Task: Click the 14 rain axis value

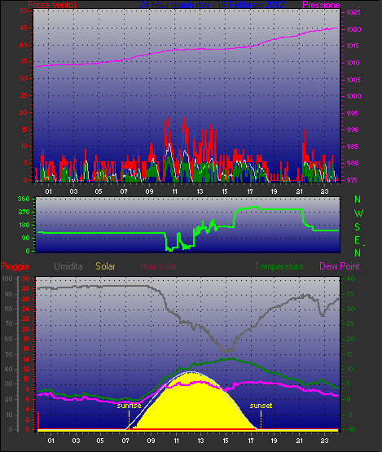Action: [x=26, y=359]
